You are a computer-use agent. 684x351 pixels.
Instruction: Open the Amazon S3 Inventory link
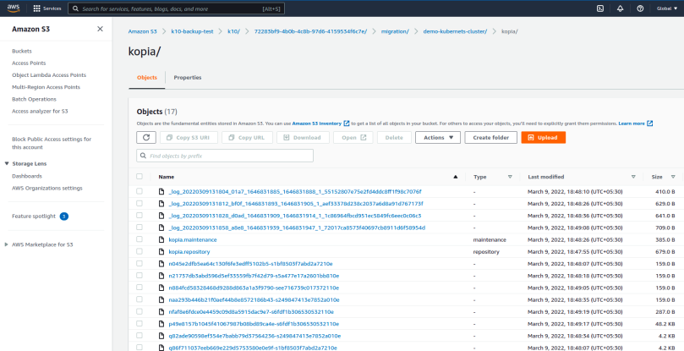(x=317, y=123)
